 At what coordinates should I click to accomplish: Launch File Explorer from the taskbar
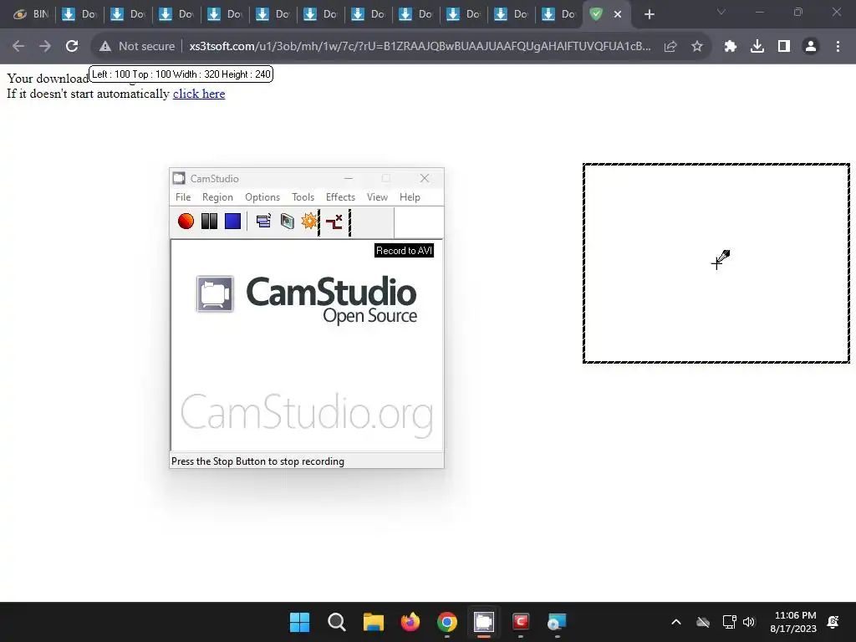coord(374,622)
